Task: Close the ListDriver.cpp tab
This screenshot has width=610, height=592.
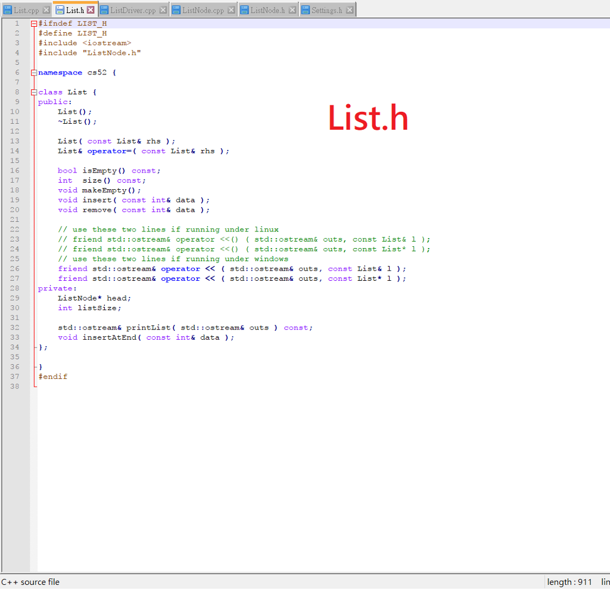Action: (164, 10)
